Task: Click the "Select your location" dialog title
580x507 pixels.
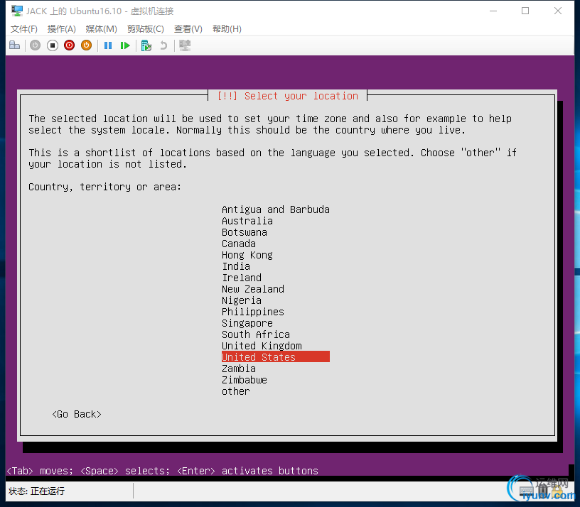Action: [288, 96]
